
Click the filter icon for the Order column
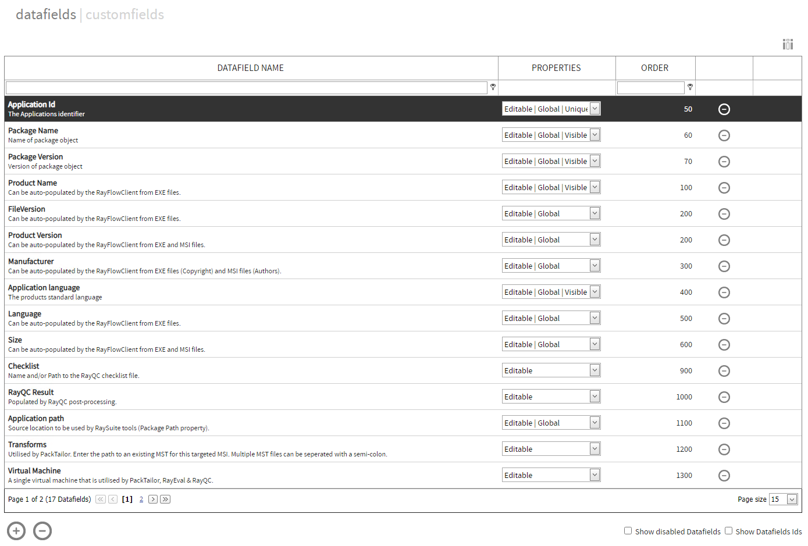tap(690, 87)
